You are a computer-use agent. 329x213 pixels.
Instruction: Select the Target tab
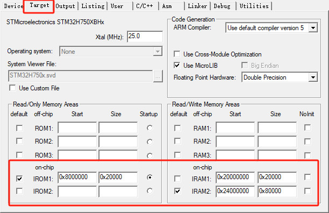click(x=39, y=6)
